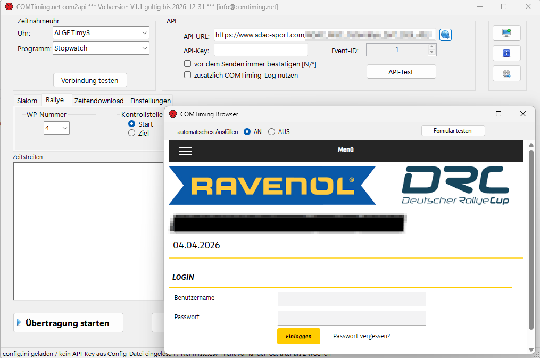This screenshot has height=358, width=540.
Task: Open the Uhr dropdown showing ALGE Timy3
Action: click(101, 33)
